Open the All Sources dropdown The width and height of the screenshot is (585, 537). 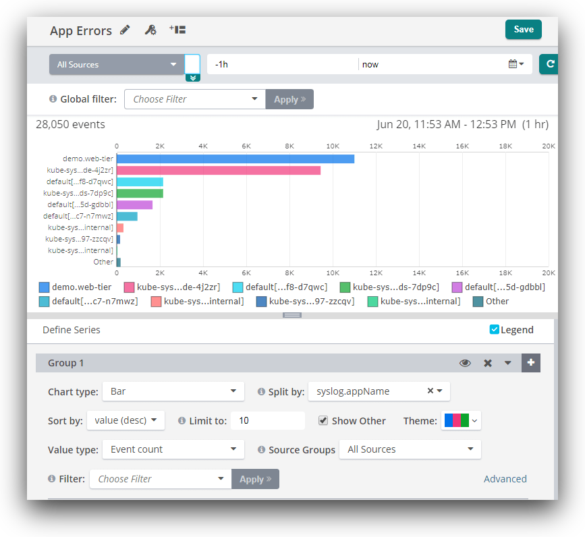click(x=116, y=65)
